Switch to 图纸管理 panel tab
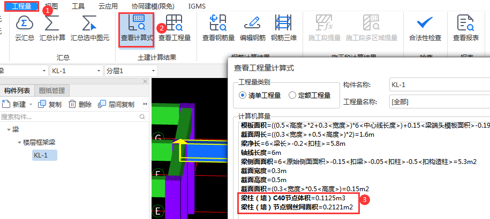Image resolution: width=490 pixels, height=219 pixels. [x=52, y=91]
